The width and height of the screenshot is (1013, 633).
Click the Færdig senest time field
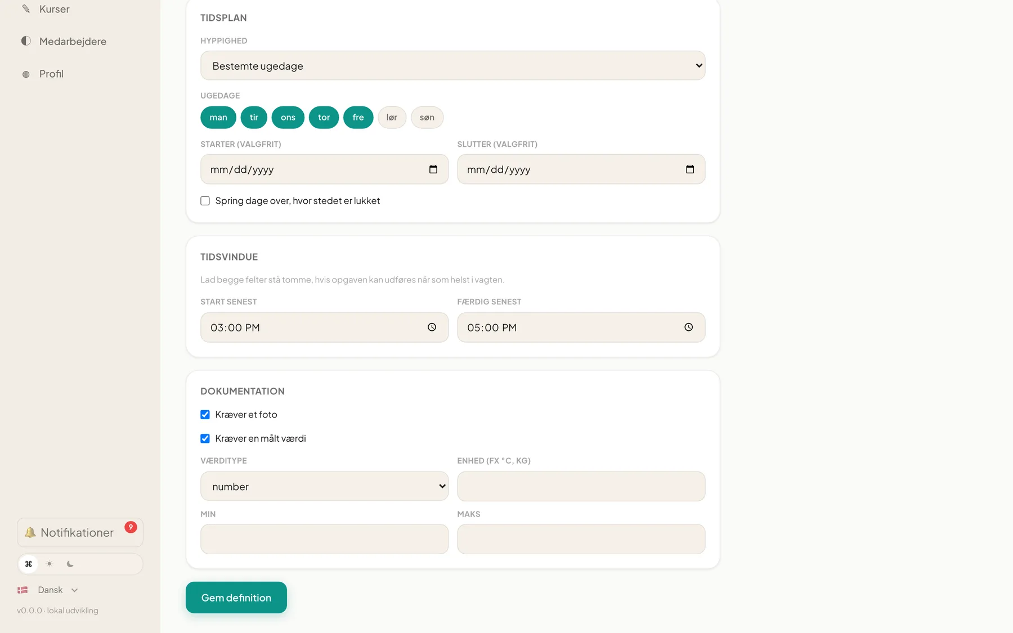pos(581,327)
